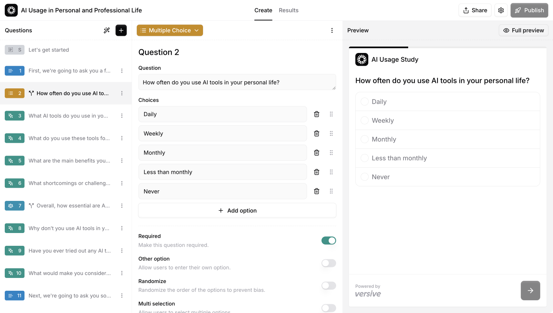
Task: Click the AI question generator wand icon
Action: coord(107,30)
